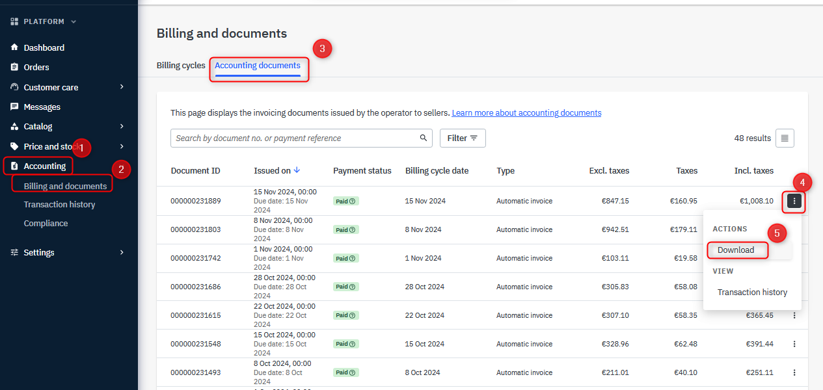Choose Download from the actions menu
This screenshot has height=390, width=823.
pyautogui.click(x=736, y=250)
